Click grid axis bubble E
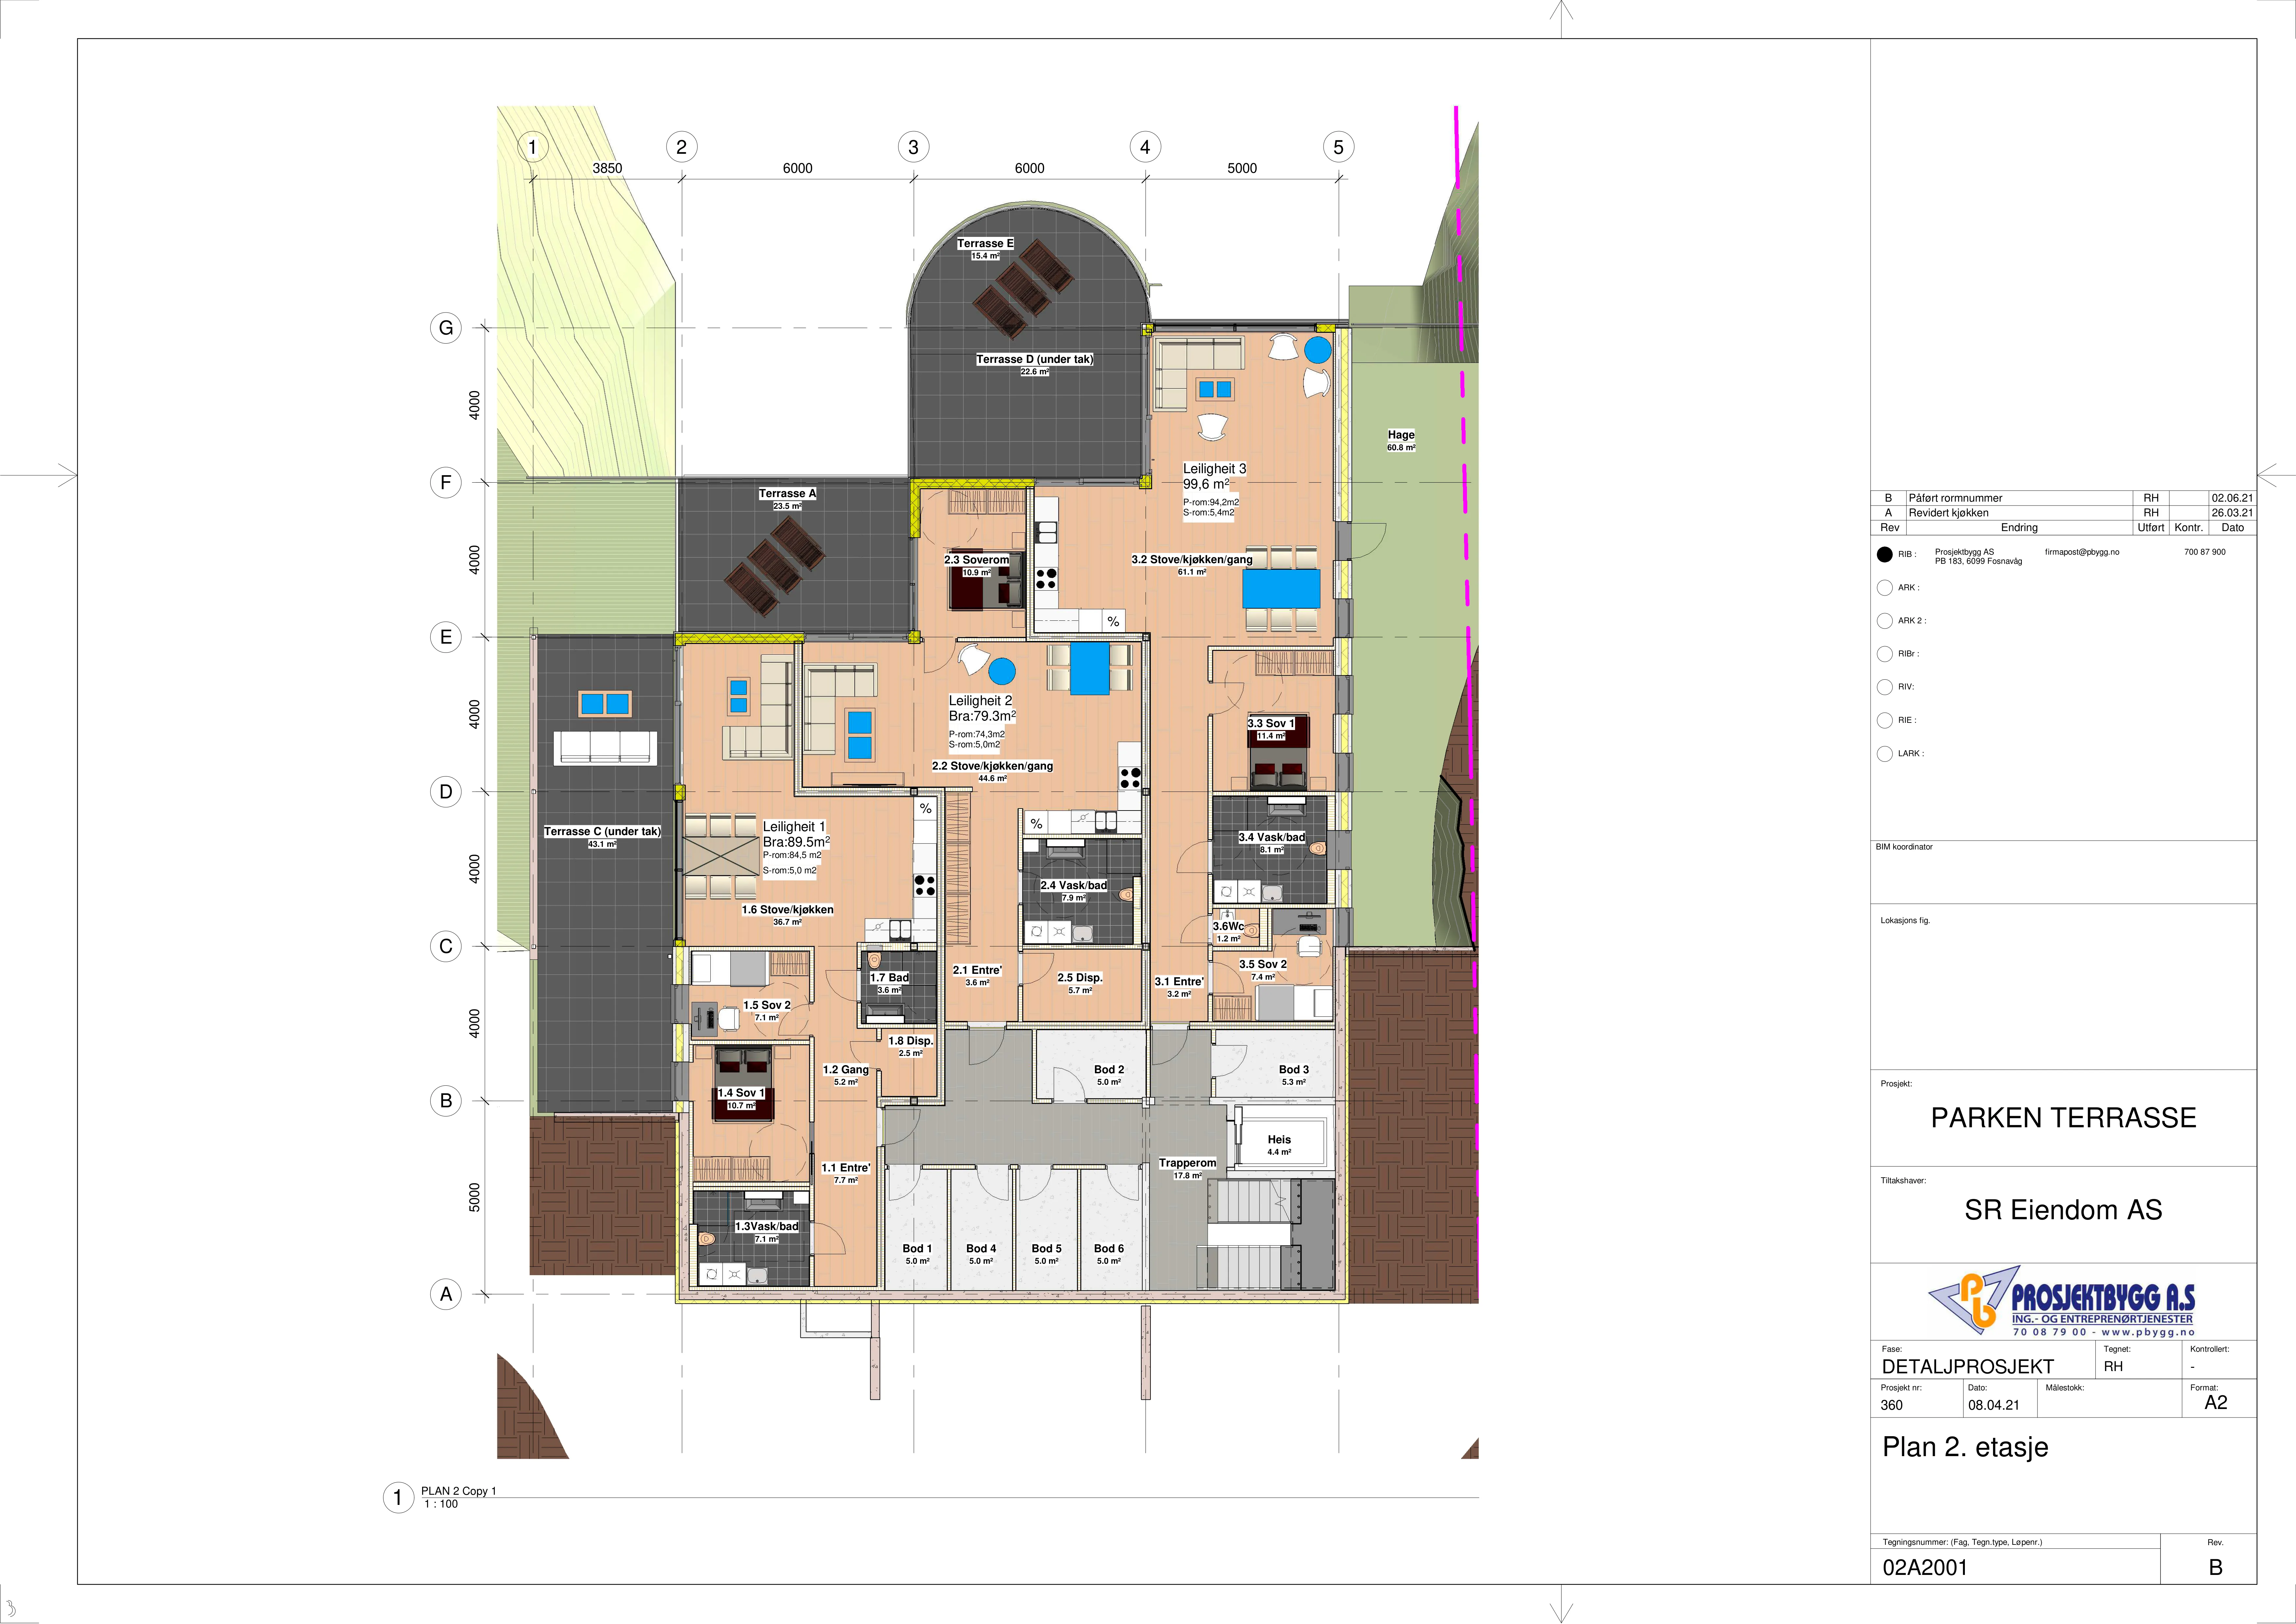2296x1624 pixels. [x=446, y=637]
